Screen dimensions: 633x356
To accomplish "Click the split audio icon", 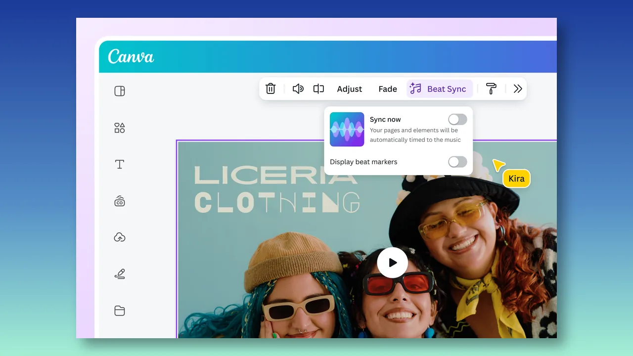I will pos(318,89).
